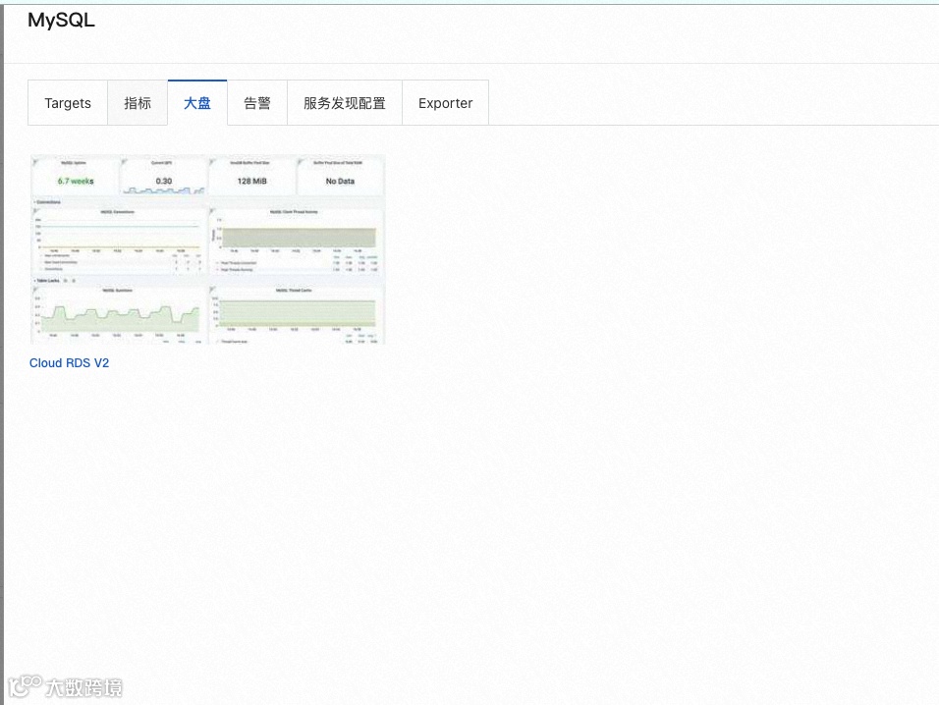Image resolution: width=939 pixels, height=705 pixels.
Task: Switch to the Targets tab
Action: (68, 103)
